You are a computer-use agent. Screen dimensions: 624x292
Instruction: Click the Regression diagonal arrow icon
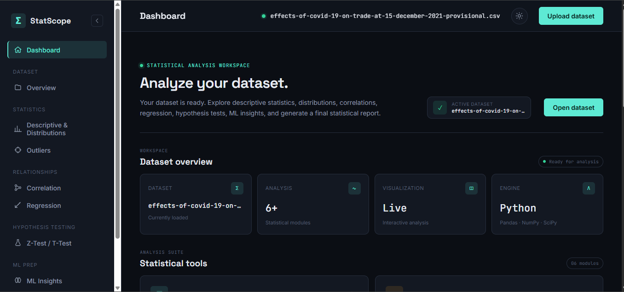18,205
